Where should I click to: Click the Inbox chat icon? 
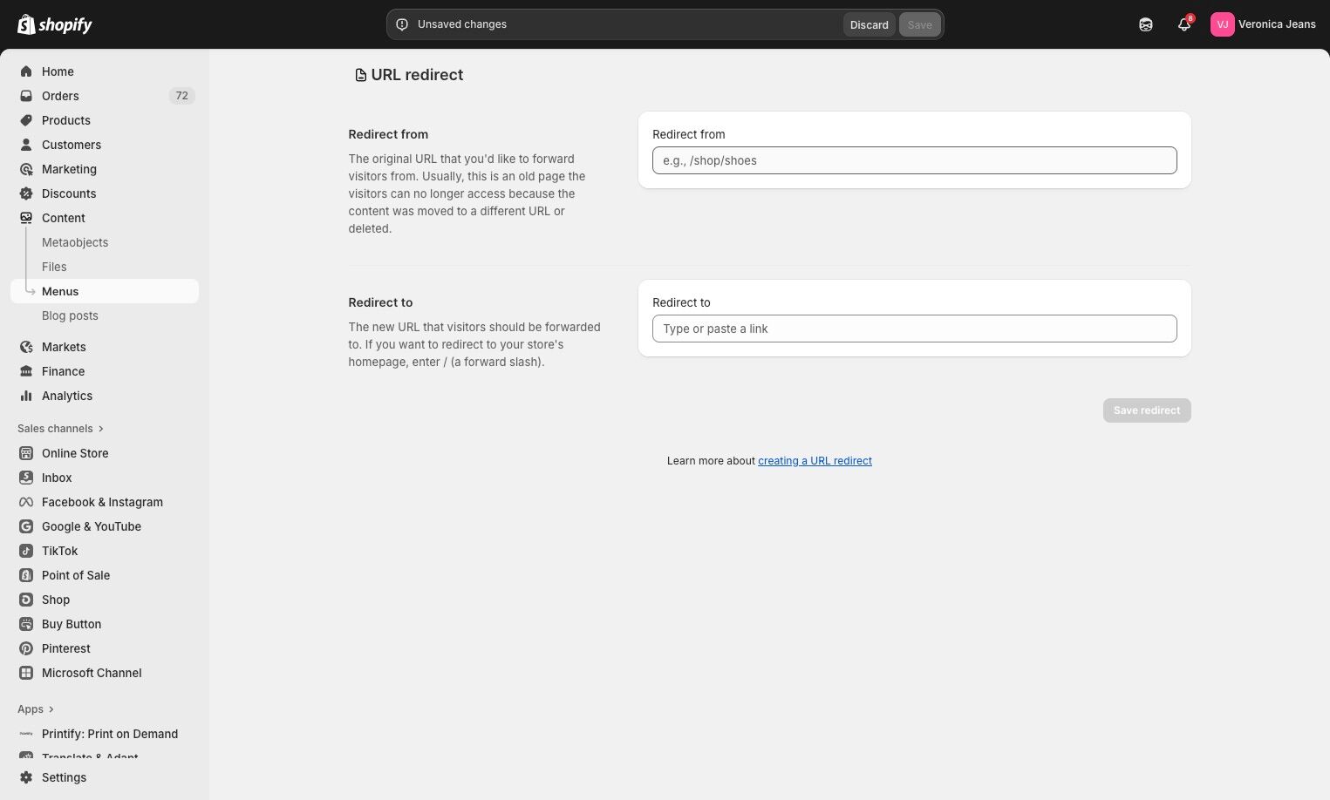(26, 478)
